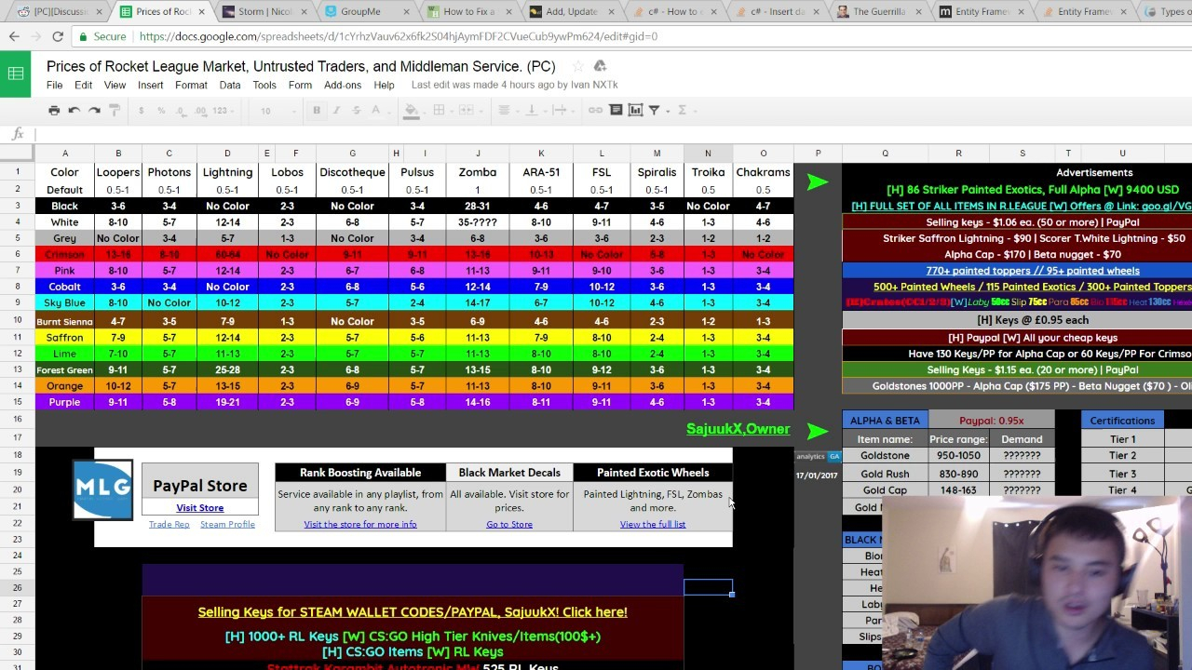Open the View the full list link

click(x=652, y=524)
